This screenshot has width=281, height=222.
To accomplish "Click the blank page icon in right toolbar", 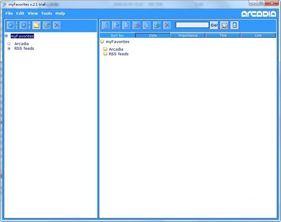I will pyautogui.click(x=126, y=25).
